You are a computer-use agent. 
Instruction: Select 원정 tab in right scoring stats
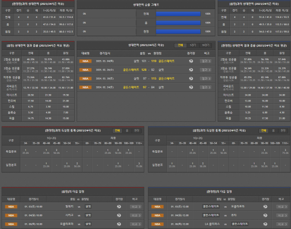282,131
